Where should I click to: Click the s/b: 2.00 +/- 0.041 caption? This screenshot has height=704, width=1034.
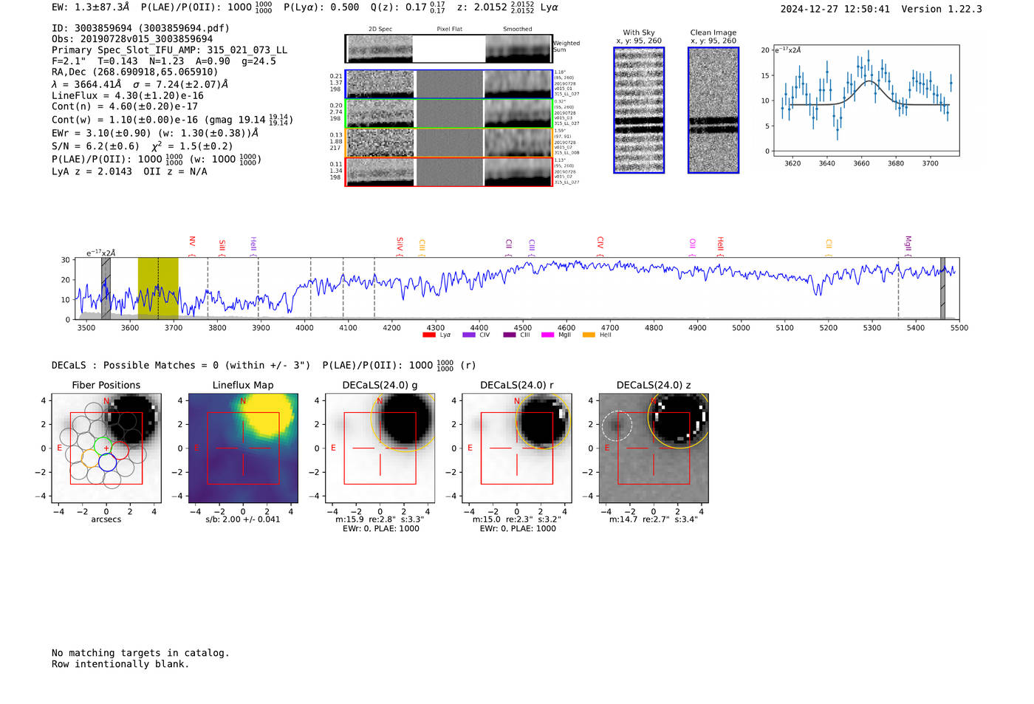point(243,519)
